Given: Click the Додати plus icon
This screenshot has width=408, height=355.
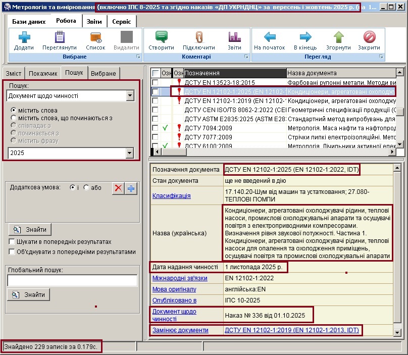Looking at the screenshot, I should 24,37.
